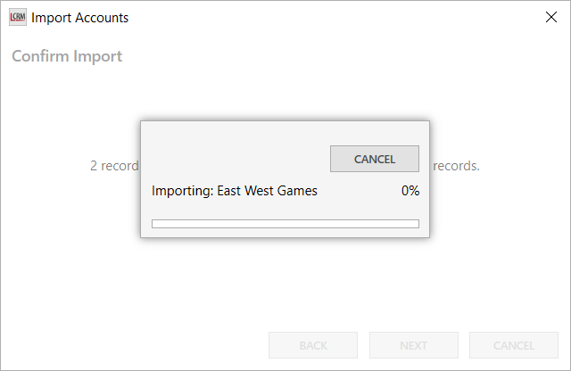Click the left end of the progress bar
Image resolution: width=571 pixels, height=371 pixels.
coord(157,224)
